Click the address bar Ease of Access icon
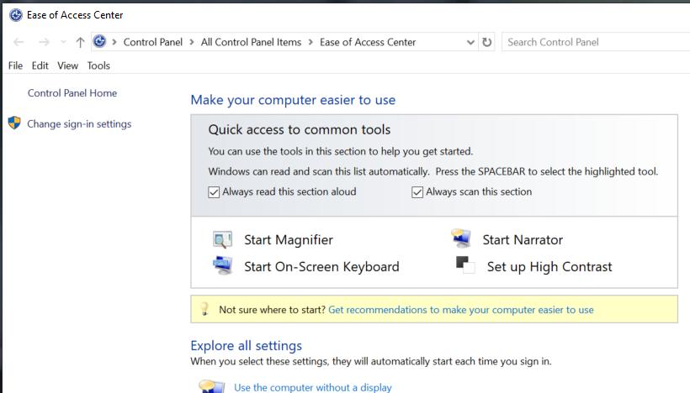Image resolution: width=690 pixels, height=393 pixels. (x=100, y=42)
